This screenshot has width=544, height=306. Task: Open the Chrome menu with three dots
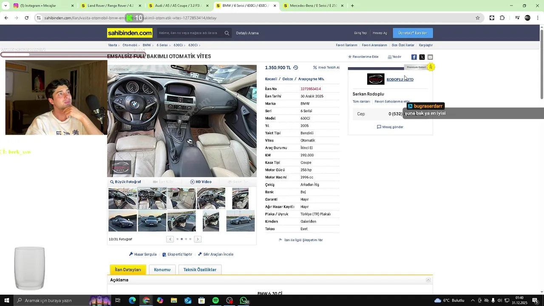pos(538,18)
